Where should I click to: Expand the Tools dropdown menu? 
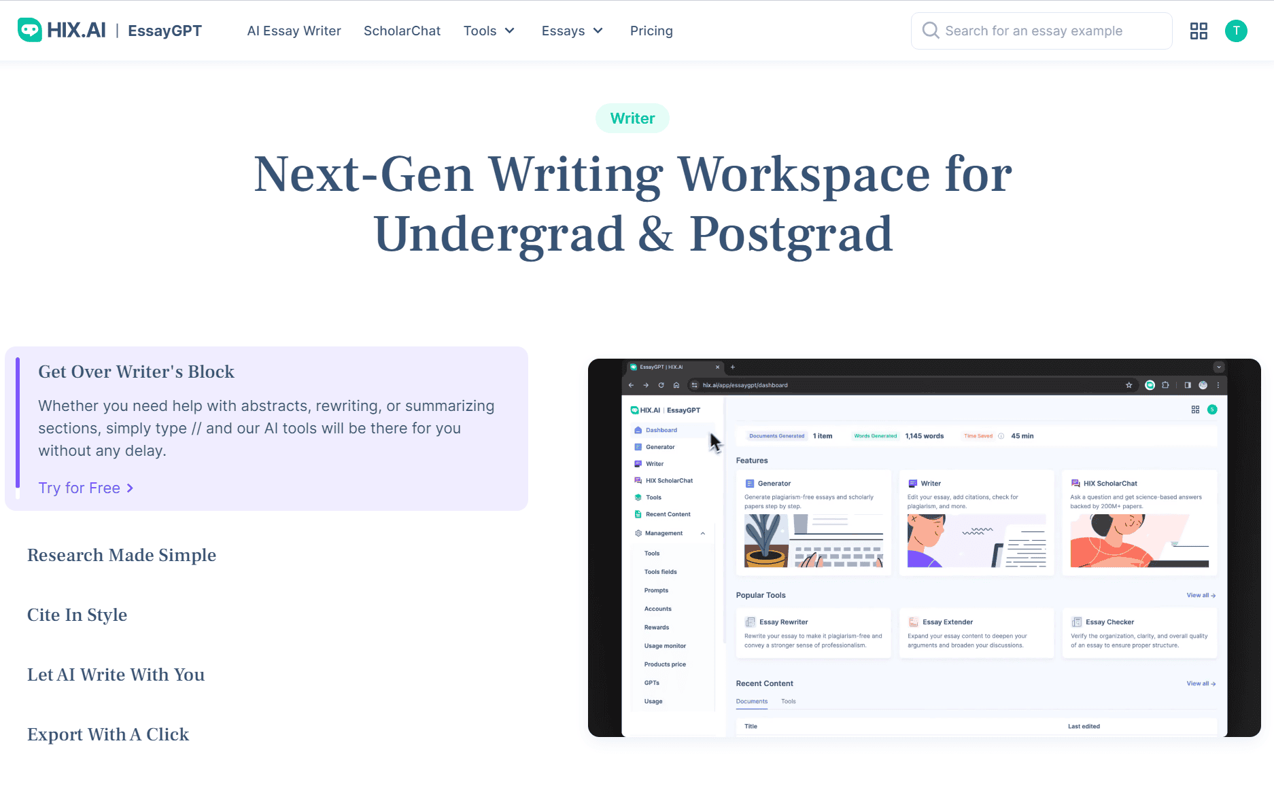pos(489,31)
